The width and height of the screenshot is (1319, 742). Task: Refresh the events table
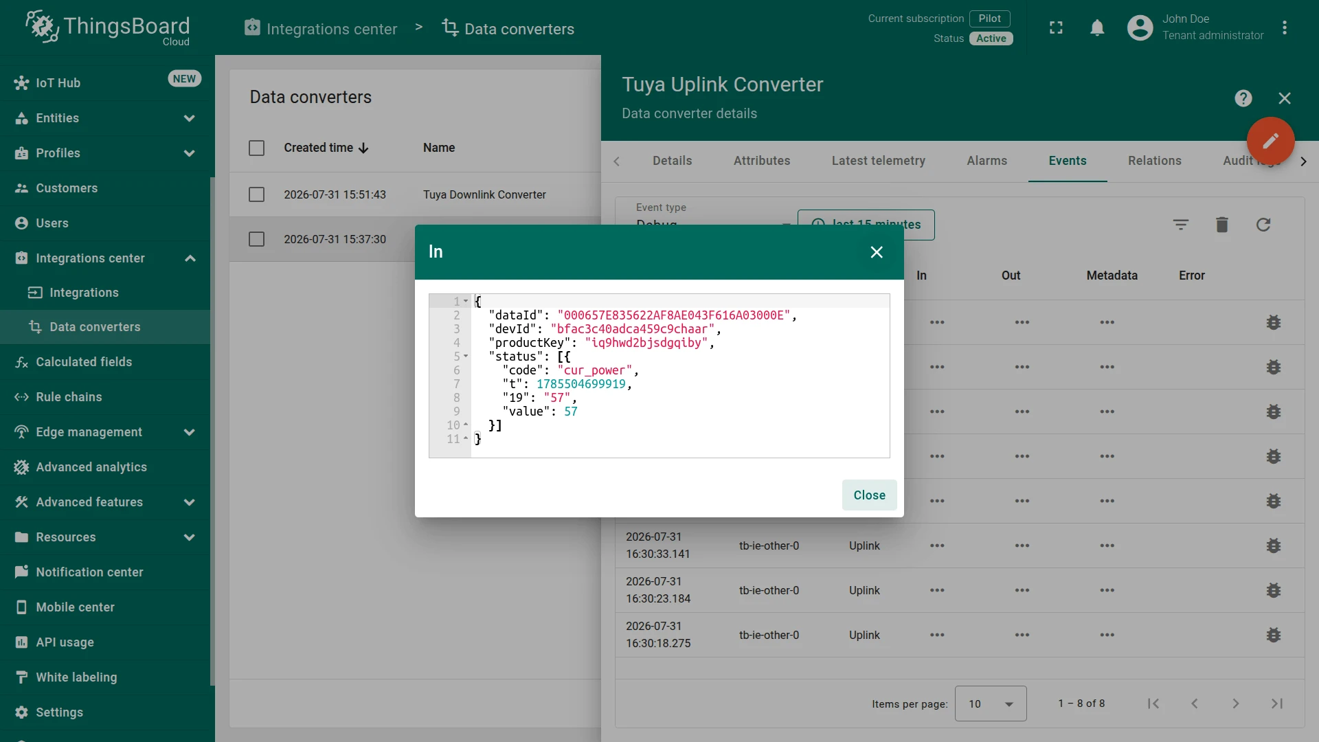point(1263,225)
